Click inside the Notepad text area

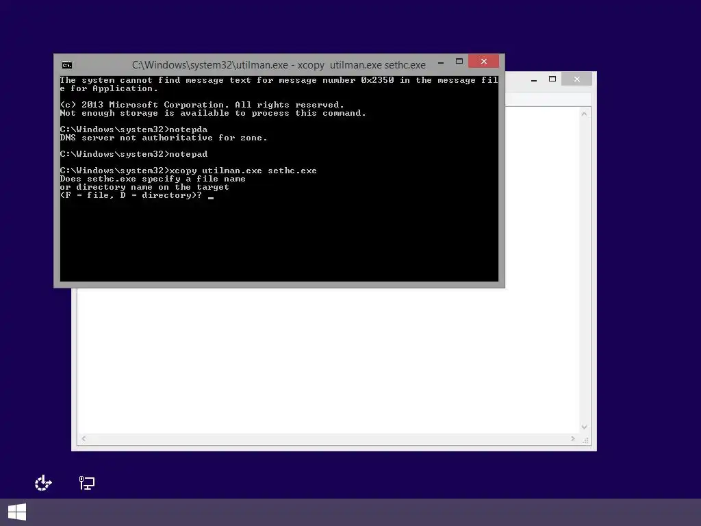coord(329,360)
